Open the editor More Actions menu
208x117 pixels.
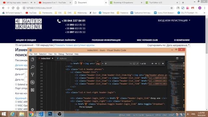pos(182,58)
